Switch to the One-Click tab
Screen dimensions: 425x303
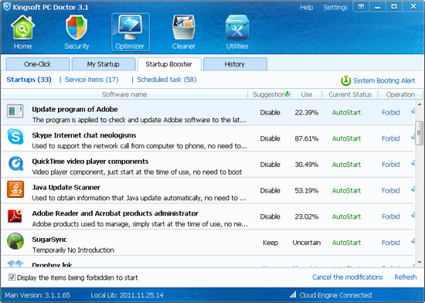37,64
